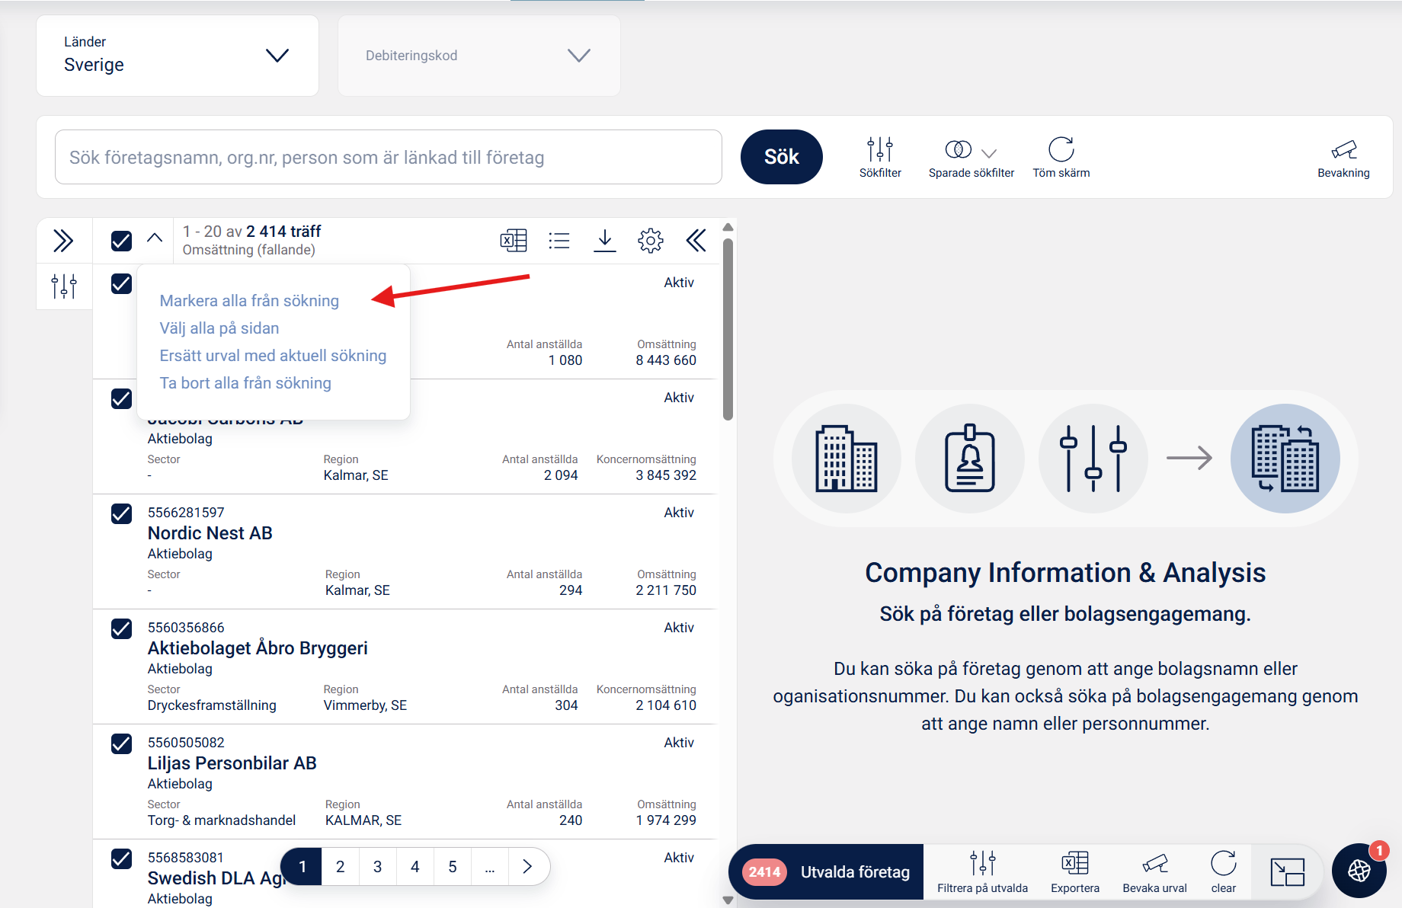
Task: Toggle checkbox for Aktiebolaget Åbro Bryggeri
Action: 121,628
